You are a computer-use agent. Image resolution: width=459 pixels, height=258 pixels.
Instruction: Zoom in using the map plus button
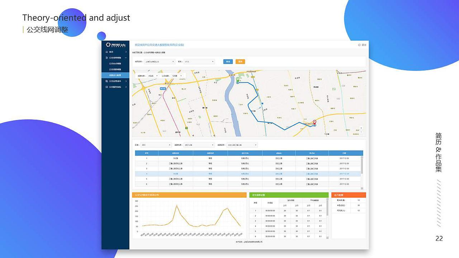point(361,128)
